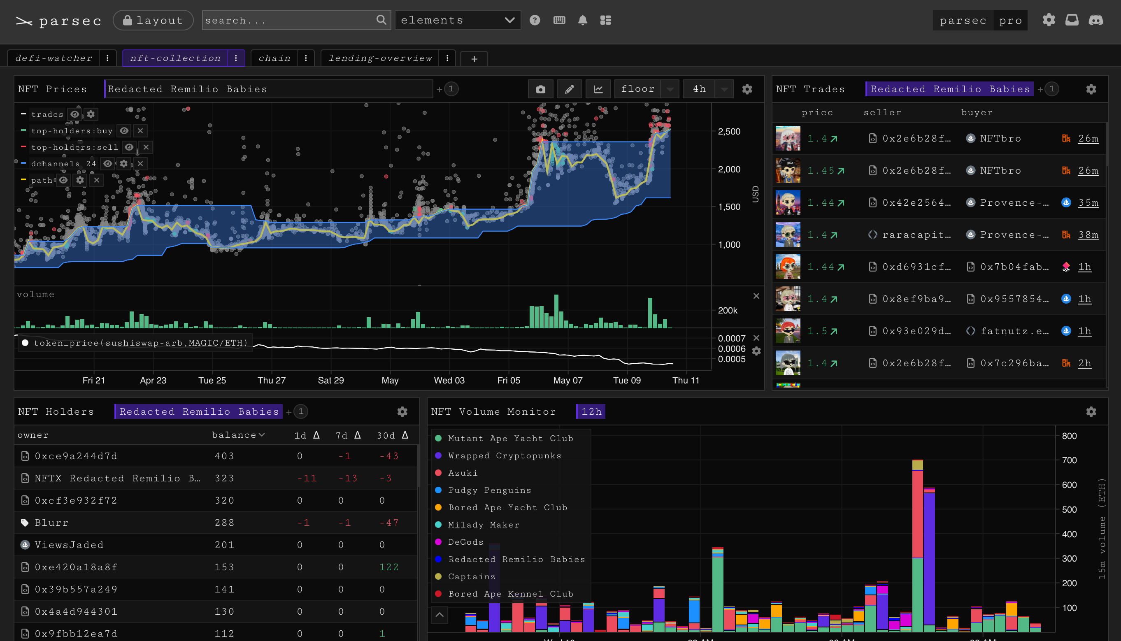Open nft-collection tab options menu
Viewport: 1121px width, 641px height.
pos(236,58)
